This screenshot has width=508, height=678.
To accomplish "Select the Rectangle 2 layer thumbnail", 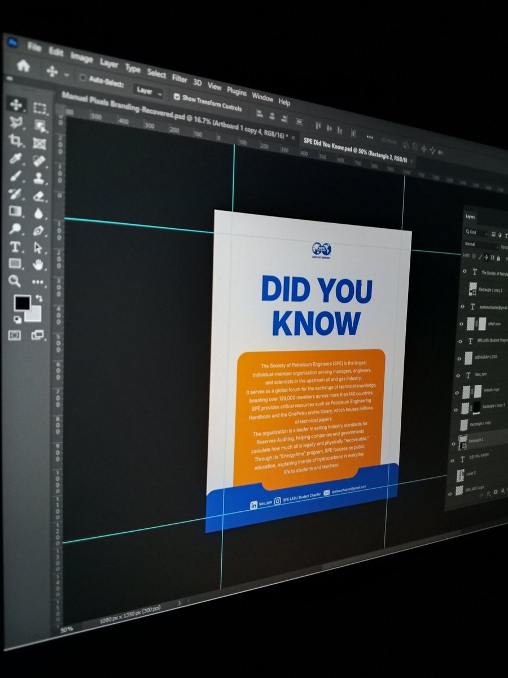I will click(462, 441).
